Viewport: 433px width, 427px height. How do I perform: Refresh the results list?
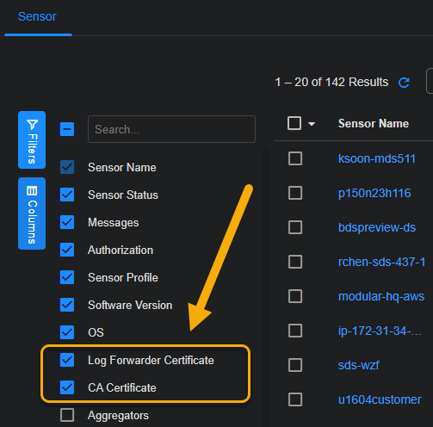(x=404, y=83)
